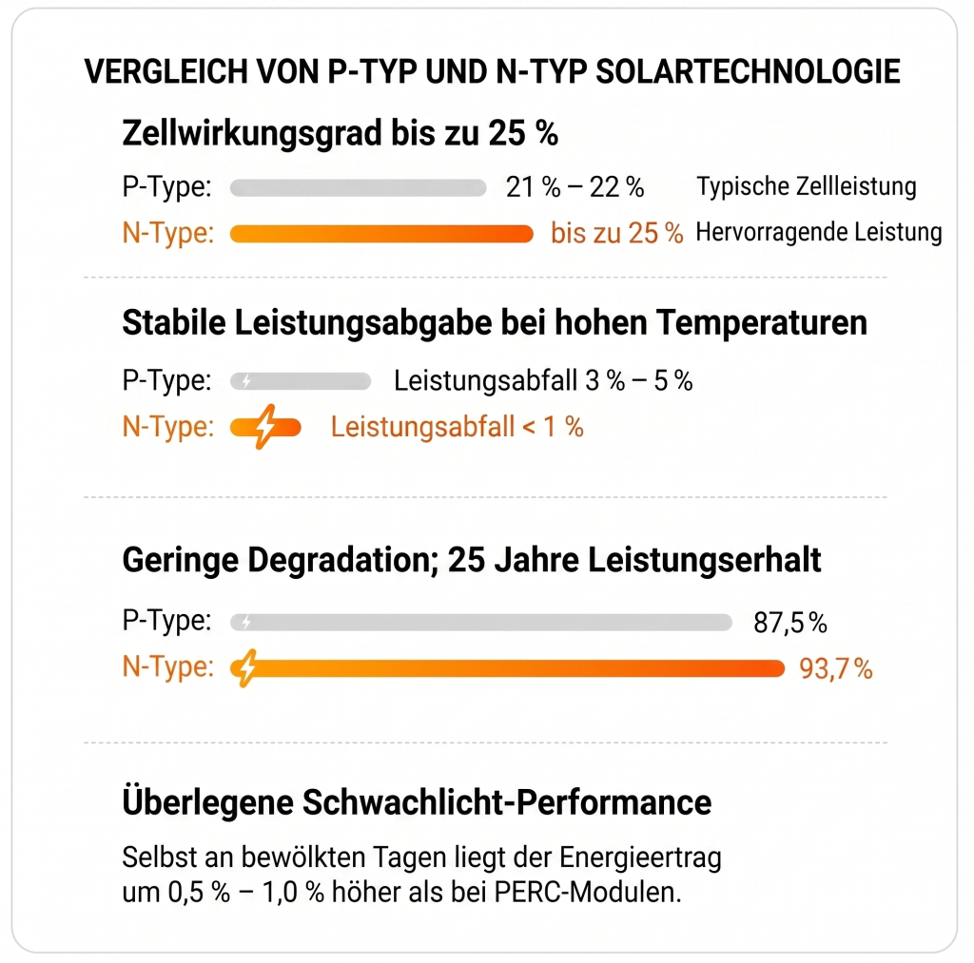The width and height of the screenshot is (974, 963).
Task: Click the gray 87,5 % degradation bar
Action: 480,622
